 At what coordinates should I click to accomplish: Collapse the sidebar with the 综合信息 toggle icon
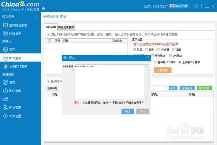pos(37,17)
